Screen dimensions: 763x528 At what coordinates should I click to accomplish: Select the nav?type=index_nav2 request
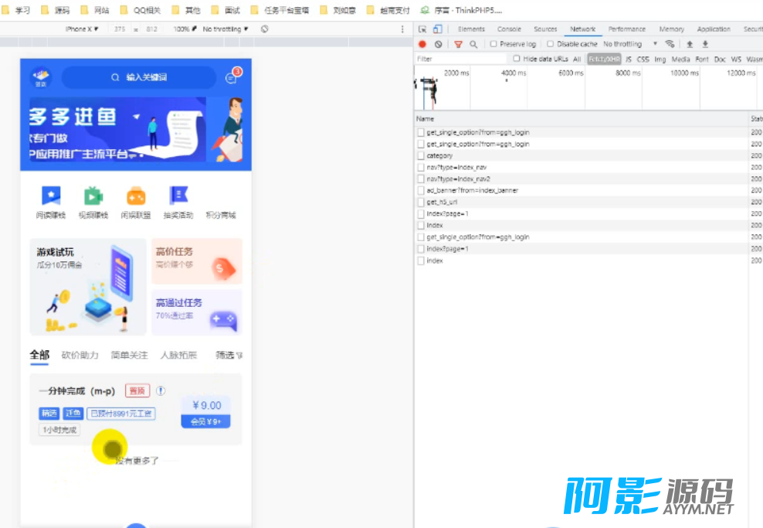coord(582,179)
